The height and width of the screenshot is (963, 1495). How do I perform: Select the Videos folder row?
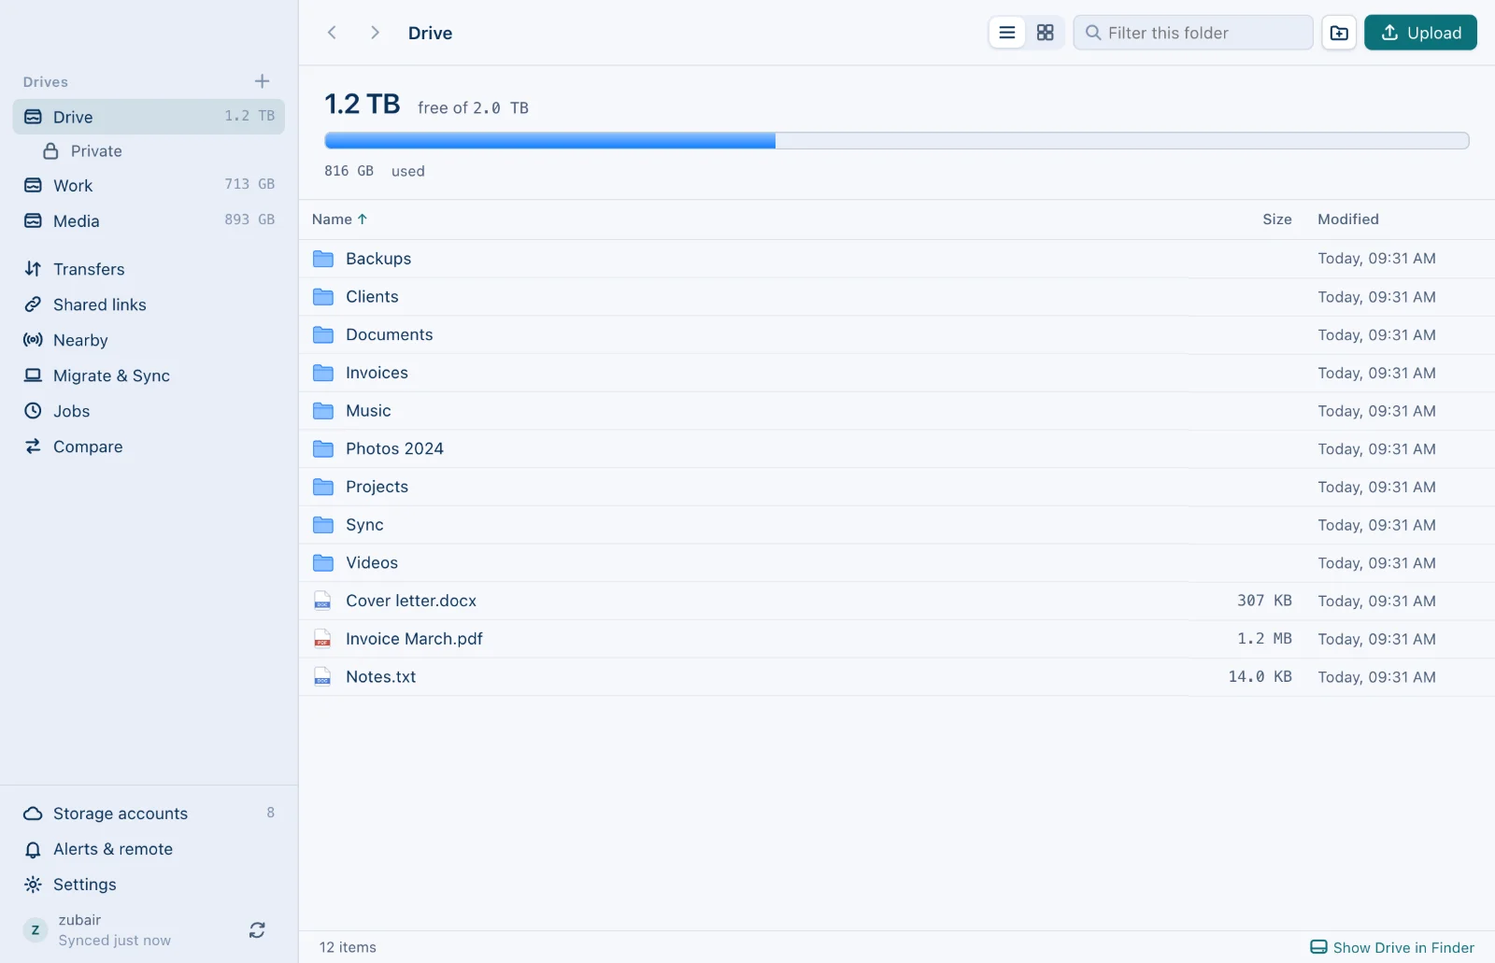point(896,563)
